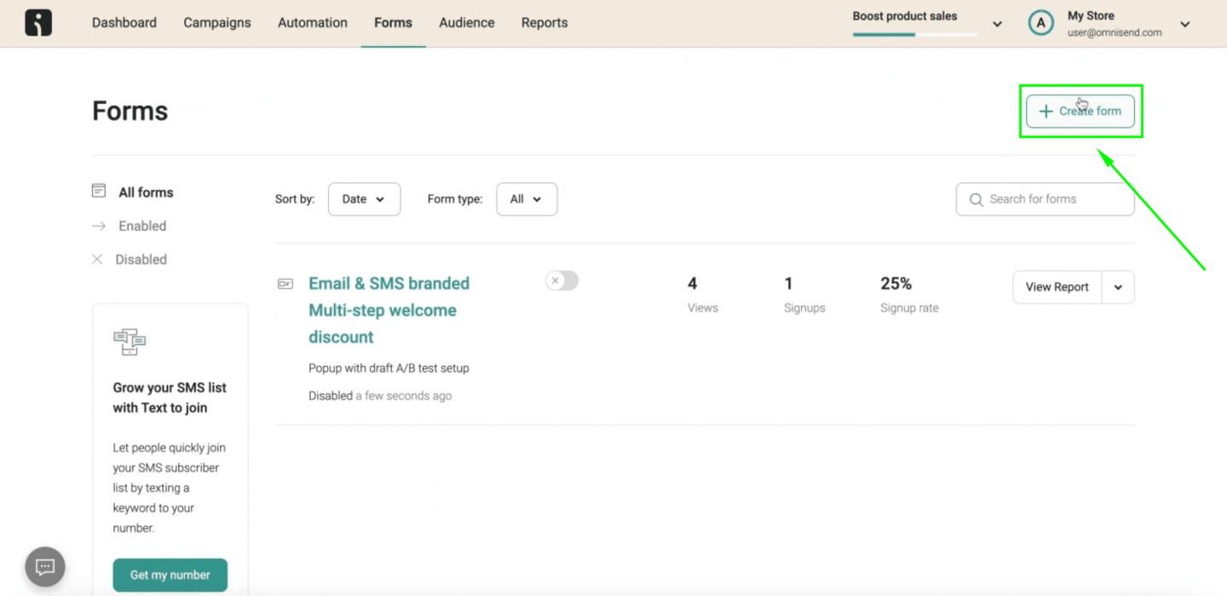Open the Form type All dropdown

tap(526, 199)
